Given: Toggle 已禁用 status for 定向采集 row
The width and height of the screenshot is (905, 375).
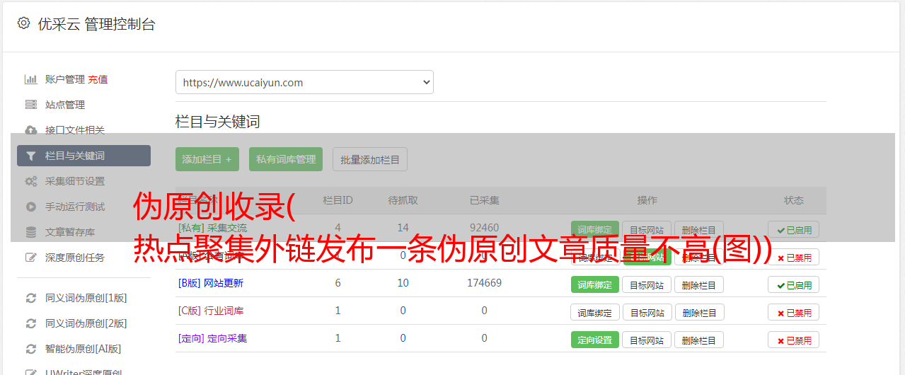Looking at the screenshot, I should pos(793,340).
